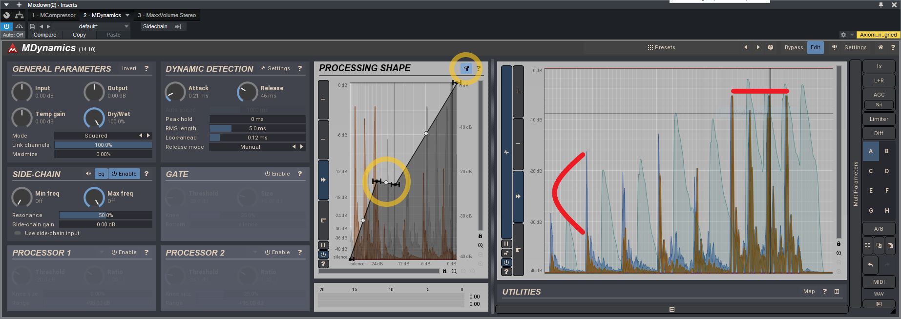The image size is (901, 319).
Task: Open Processor 2 preset dropdown arrow
Action: point(255,252)
